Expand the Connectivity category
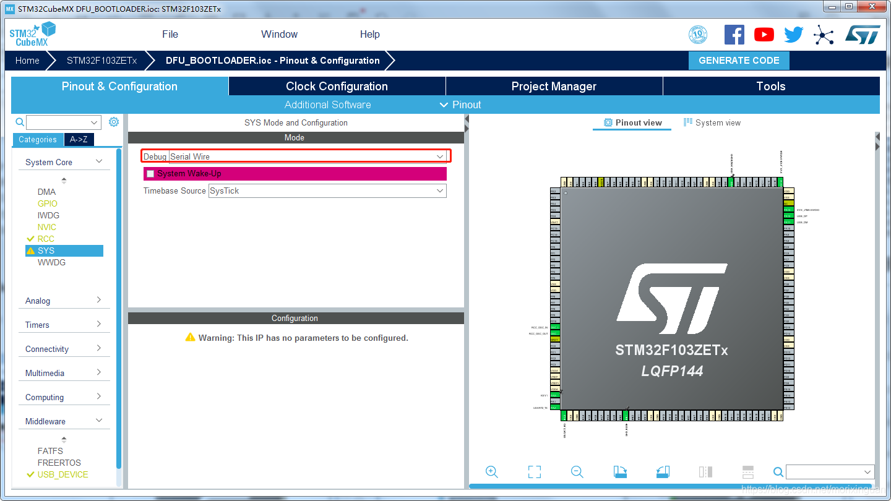 (99, 348)
